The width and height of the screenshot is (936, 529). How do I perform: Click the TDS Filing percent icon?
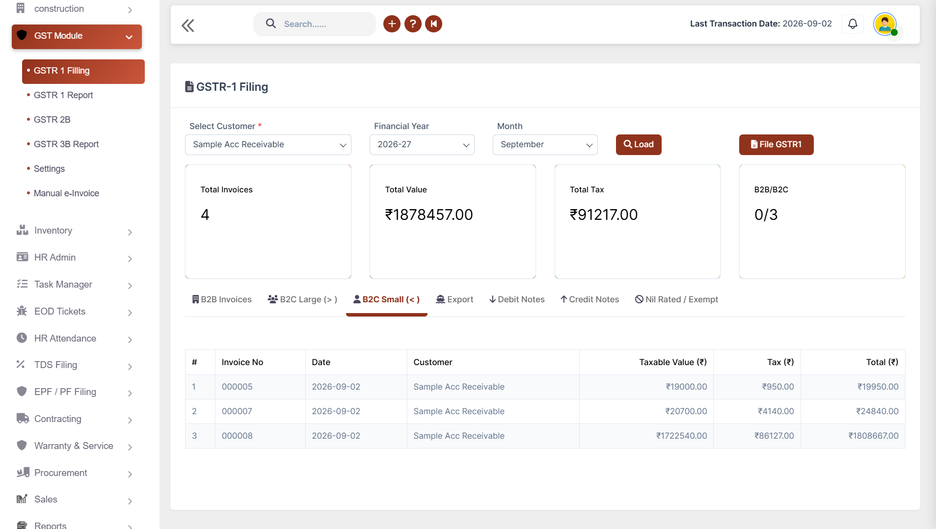[x=21, y=365]
